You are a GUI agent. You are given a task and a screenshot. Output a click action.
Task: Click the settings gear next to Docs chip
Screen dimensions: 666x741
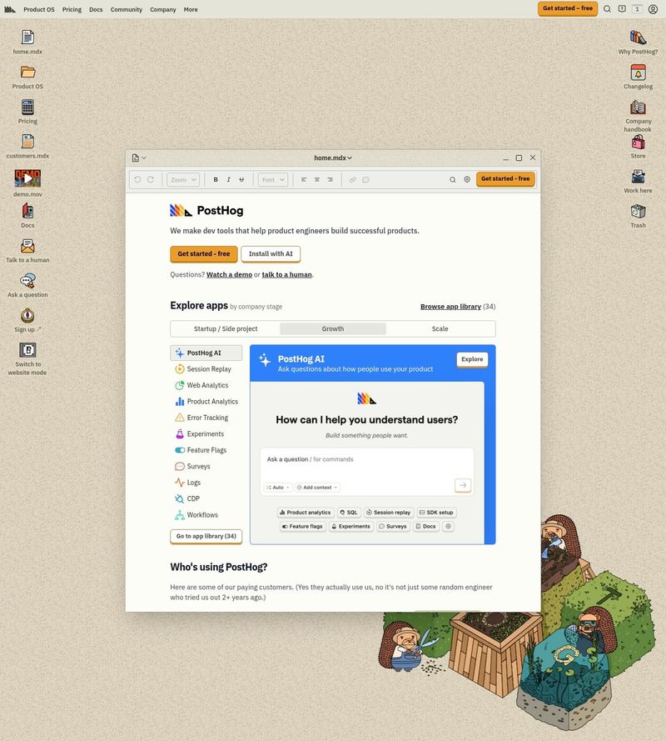coord(448,526)
